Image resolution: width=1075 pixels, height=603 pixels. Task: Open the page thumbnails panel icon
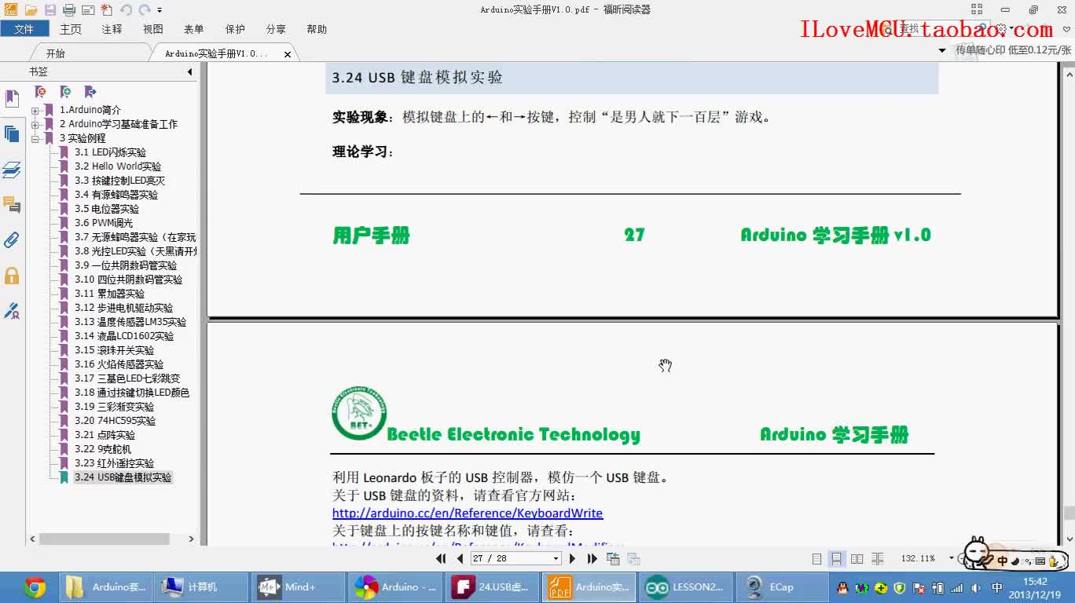[12, 133]
